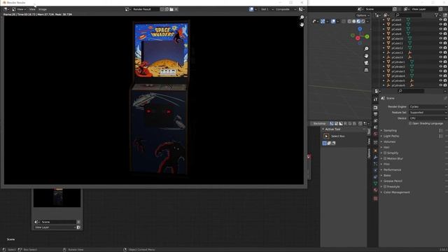The width and height of the screenshot is (448, 252).
Task: Expand pCube9 in the outliner
Action: pos(384,34)
